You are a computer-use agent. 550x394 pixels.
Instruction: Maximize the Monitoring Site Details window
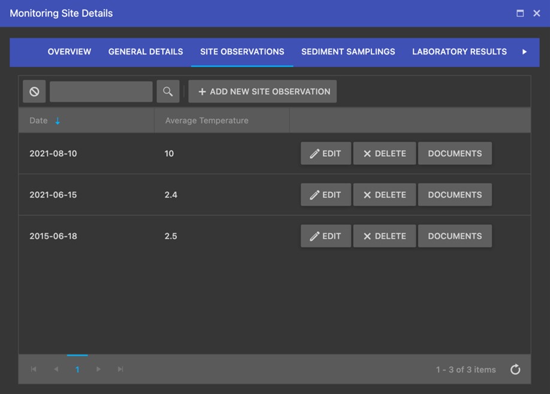pyautogui.click(x=520, y=13)
